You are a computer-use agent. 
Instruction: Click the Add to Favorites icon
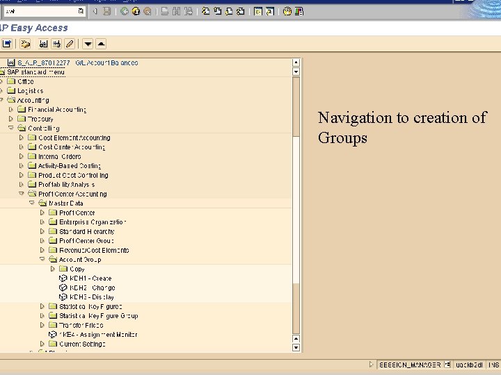43,44
